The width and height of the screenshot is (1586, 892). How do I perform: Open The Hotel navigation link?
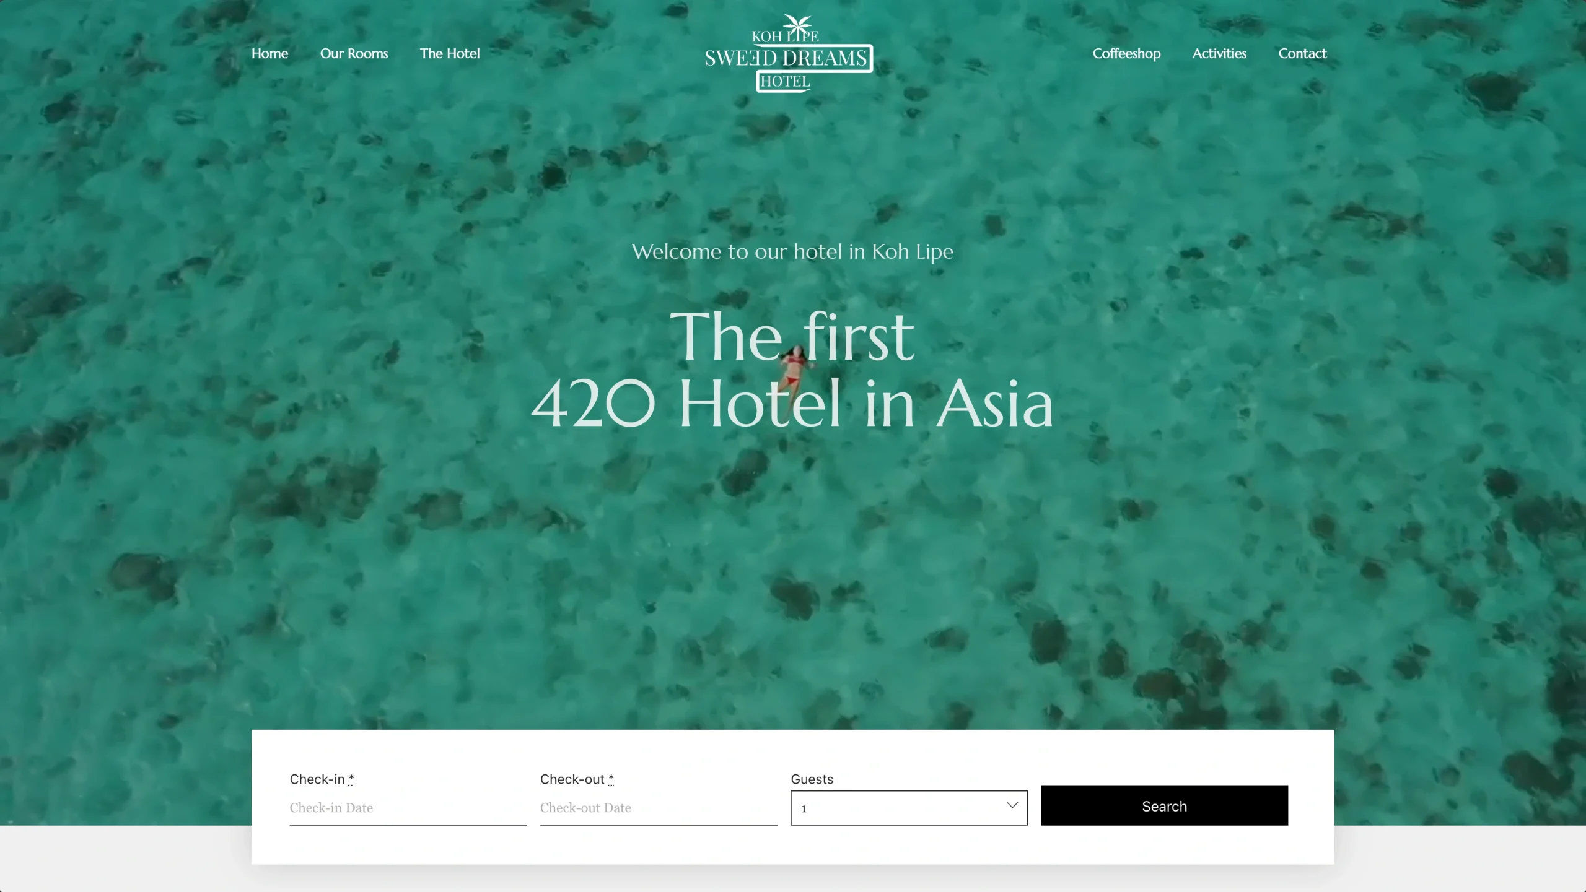(x=450, y=53)
